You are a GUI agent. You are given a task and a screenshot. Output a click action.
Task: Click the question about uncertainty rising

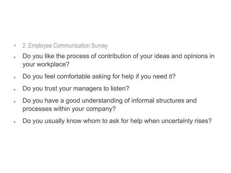(117, 121)
